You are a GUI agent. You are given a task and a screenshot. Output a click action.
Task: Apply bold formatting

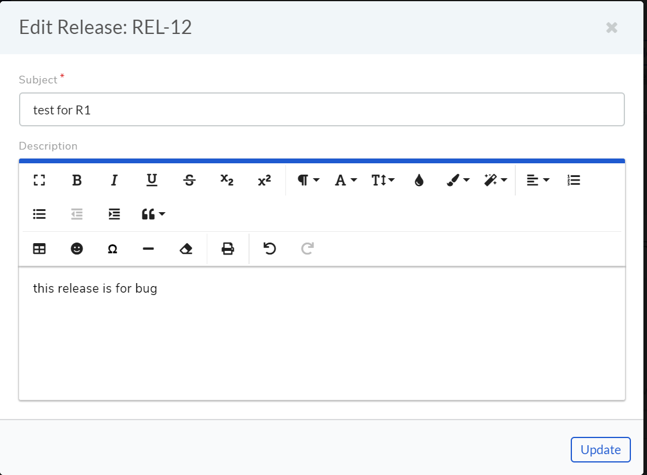(77, 181)
